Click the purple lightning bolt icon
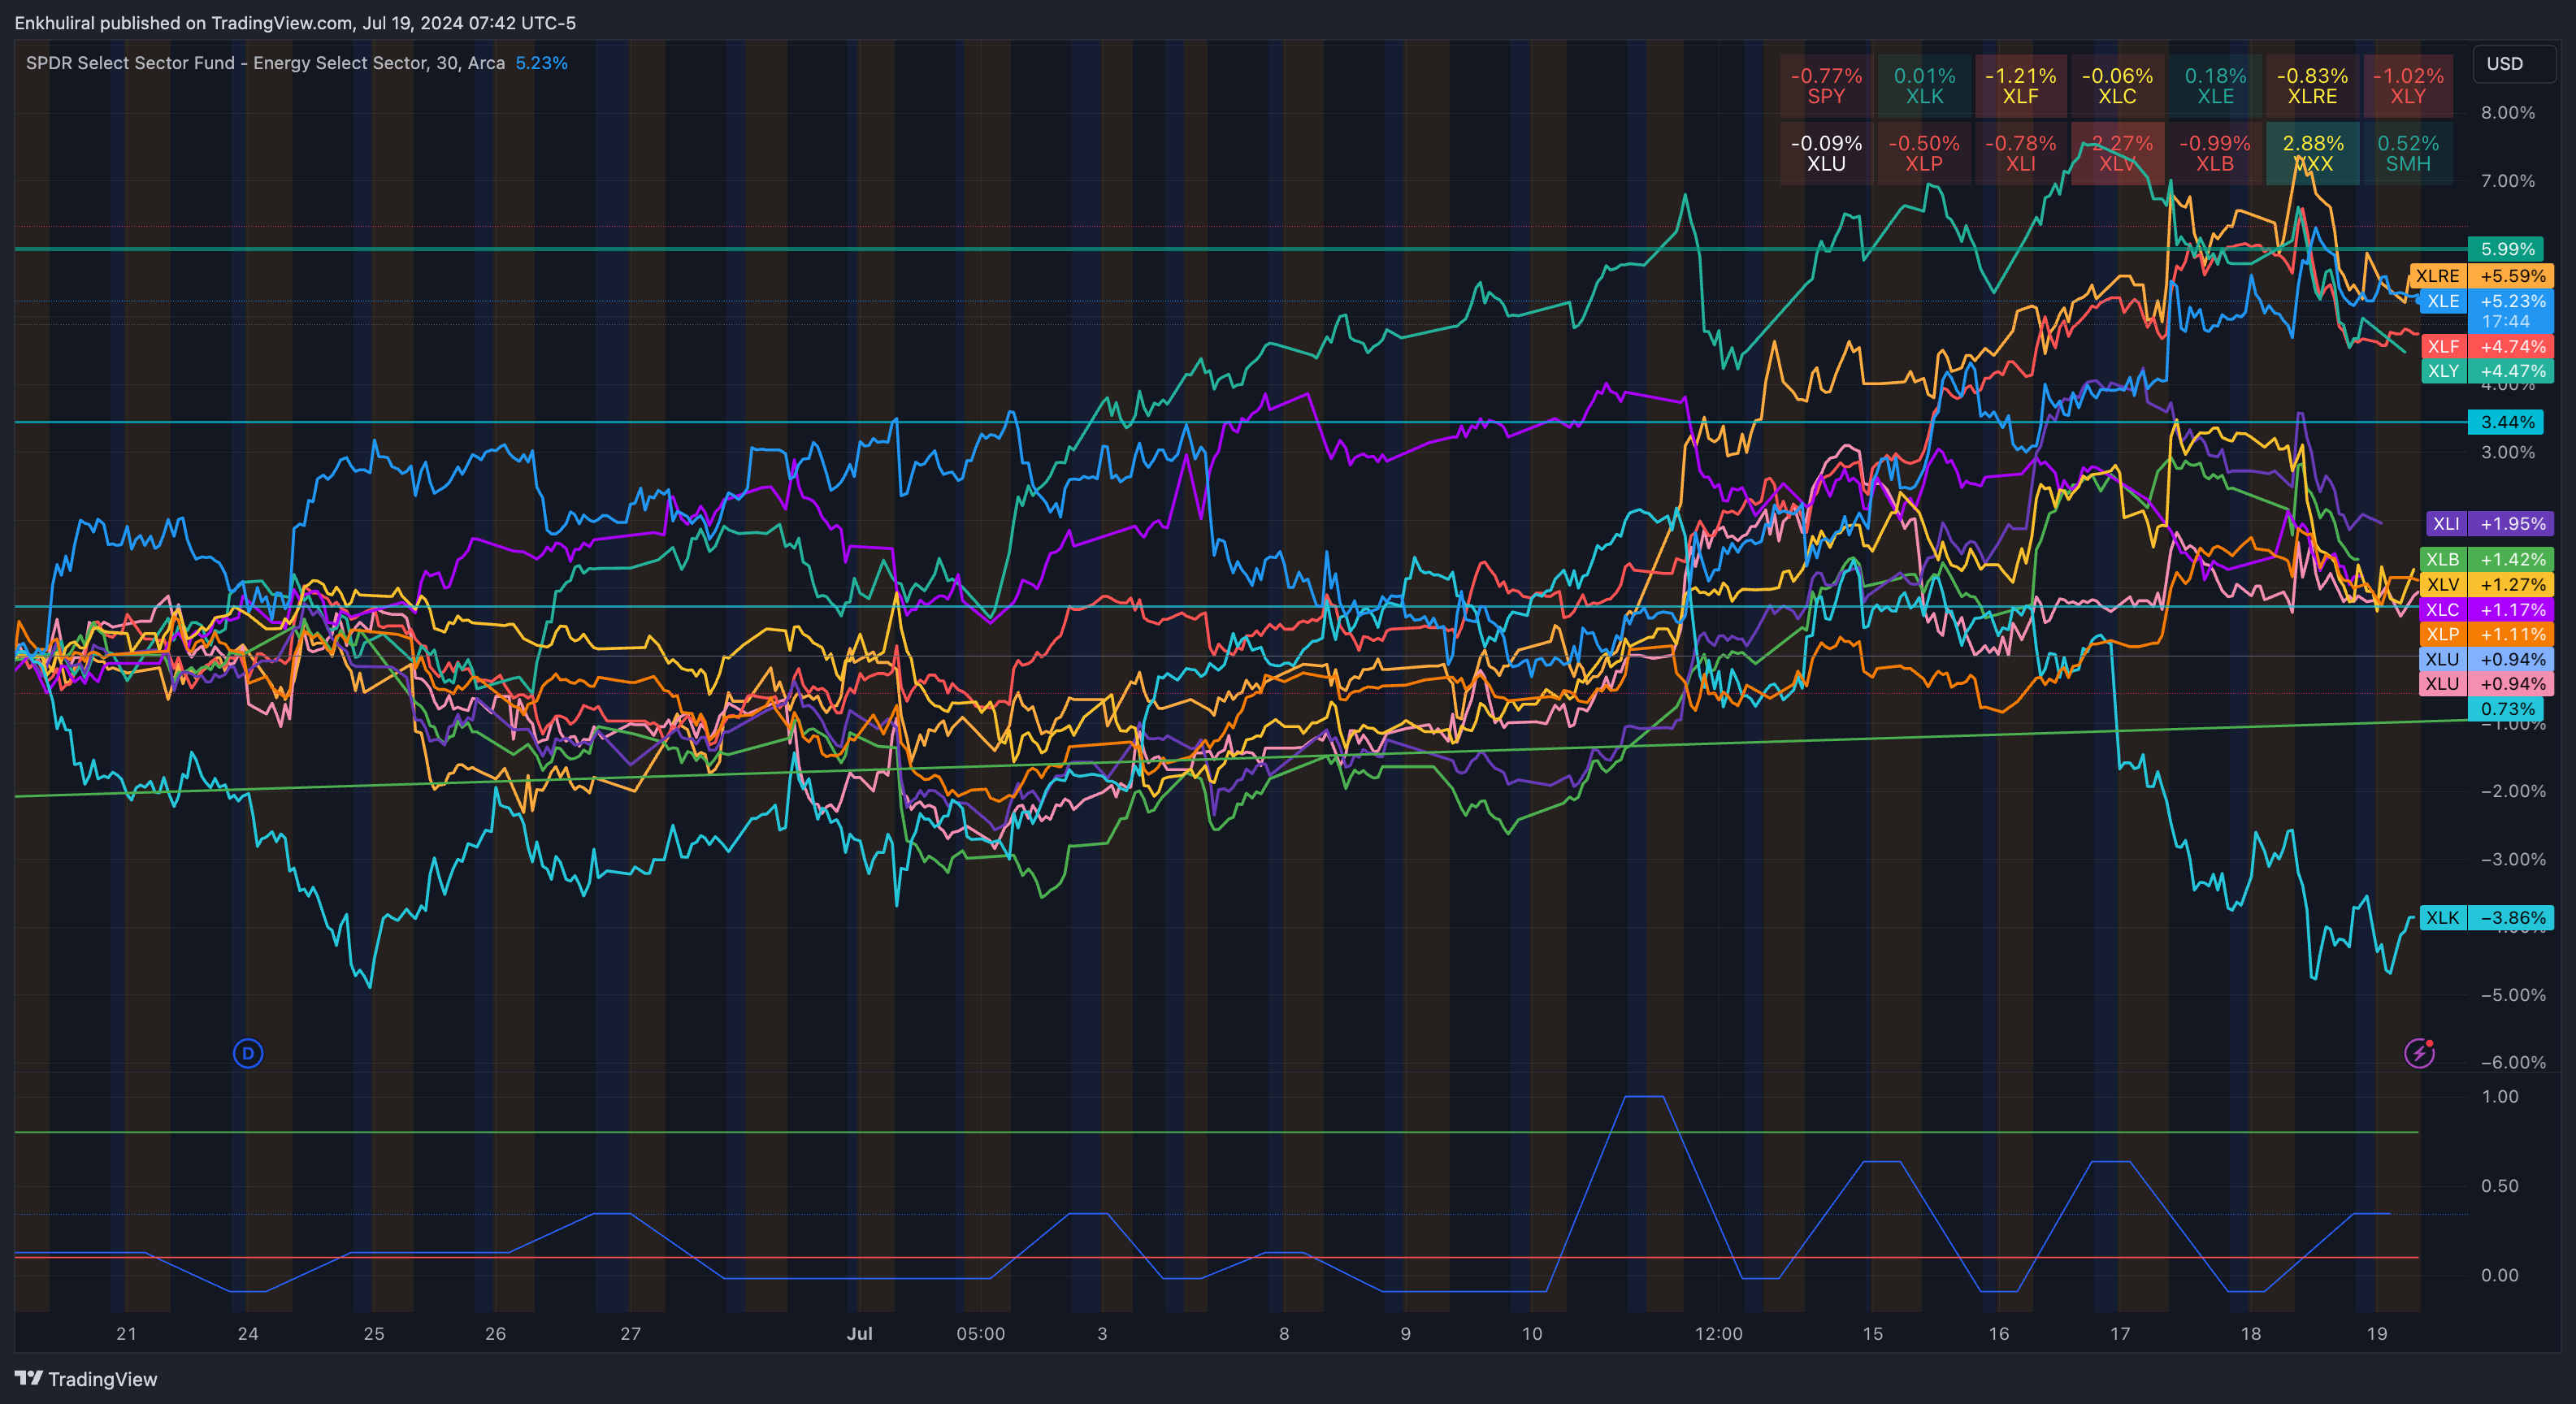This screenshot has height=1404, width=2576. (2419, 1052)
